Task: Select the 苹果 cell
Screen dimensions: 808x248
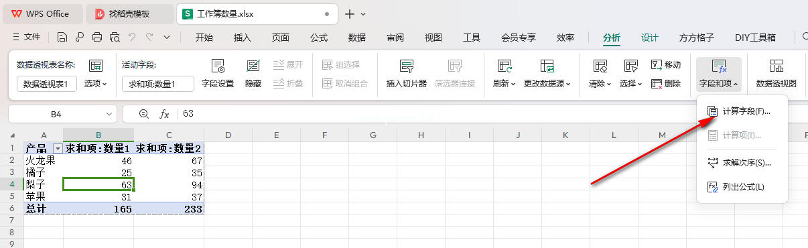Action: pos(44,196)
